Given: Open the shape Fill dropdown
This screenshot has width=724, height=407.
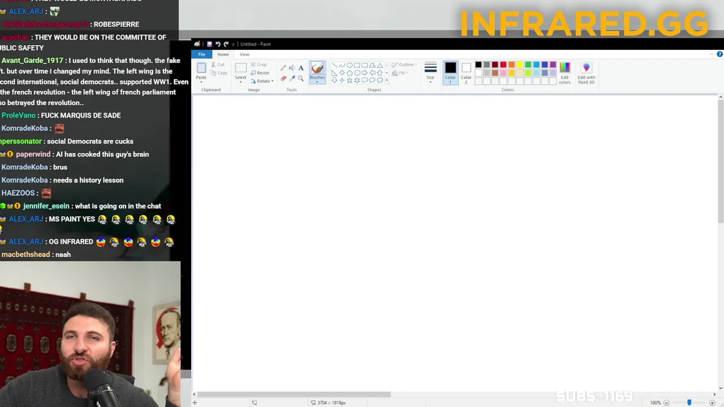Looking at the screenshot, I should pos(399,73).
